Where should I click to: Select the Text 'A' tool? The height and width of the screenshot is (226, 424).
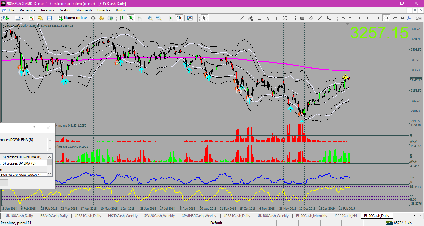[268, 18]
